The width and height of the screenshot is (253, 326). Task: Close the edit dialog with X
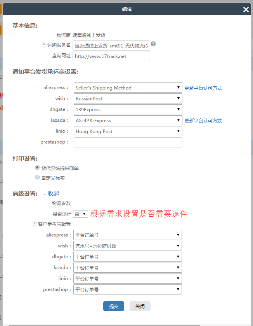[x=246, y=10]
